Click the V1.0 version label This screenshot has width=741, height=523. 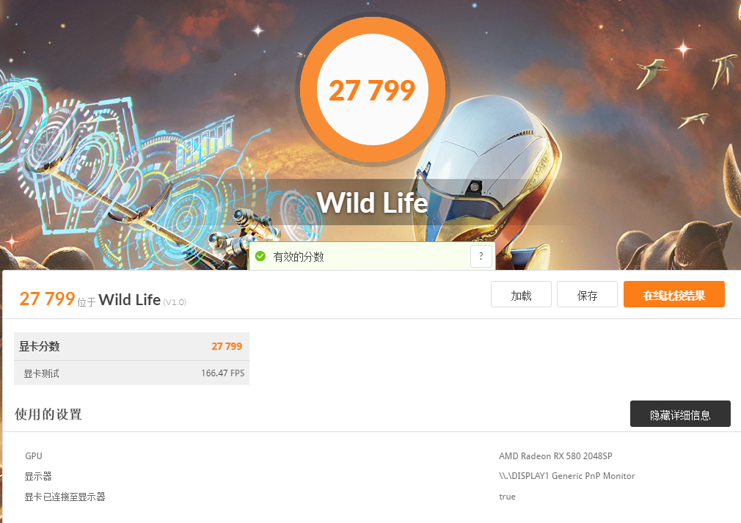175,302
